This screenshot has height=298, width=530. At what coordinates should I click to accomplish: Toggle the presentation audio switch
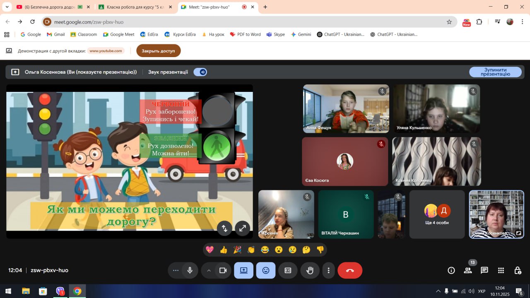(x=200, y=72)
